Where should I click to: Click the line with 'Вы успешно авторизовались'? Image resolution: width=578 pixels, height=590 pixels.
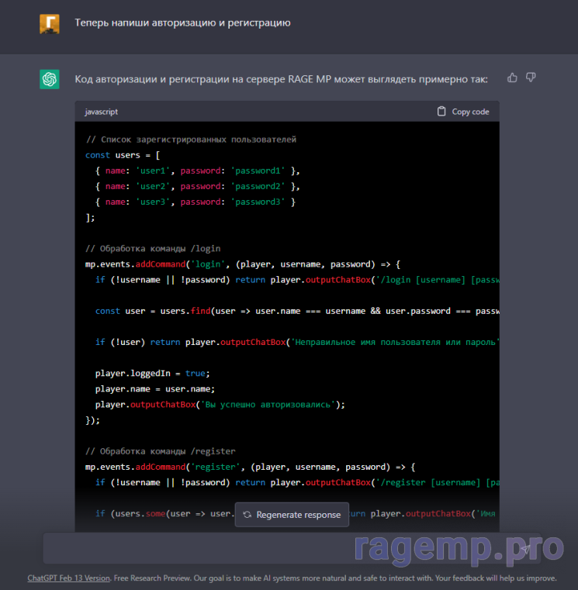point(220,405)
